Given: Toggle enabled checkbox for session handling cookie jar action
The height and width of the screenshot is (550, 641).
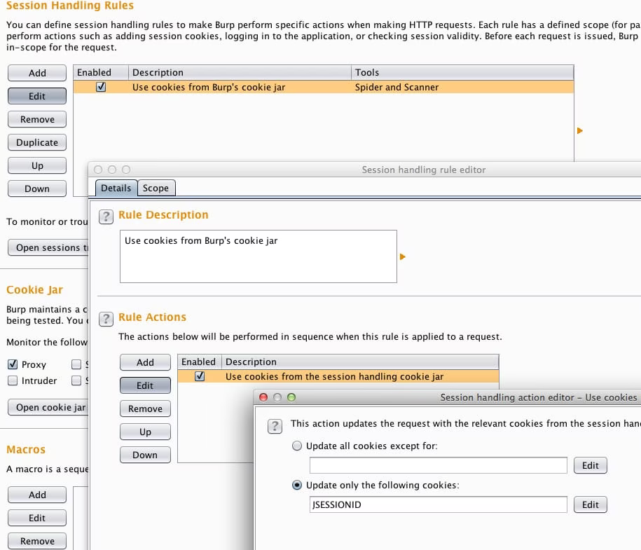Looking at the screenshot, I should coord(200,376).
